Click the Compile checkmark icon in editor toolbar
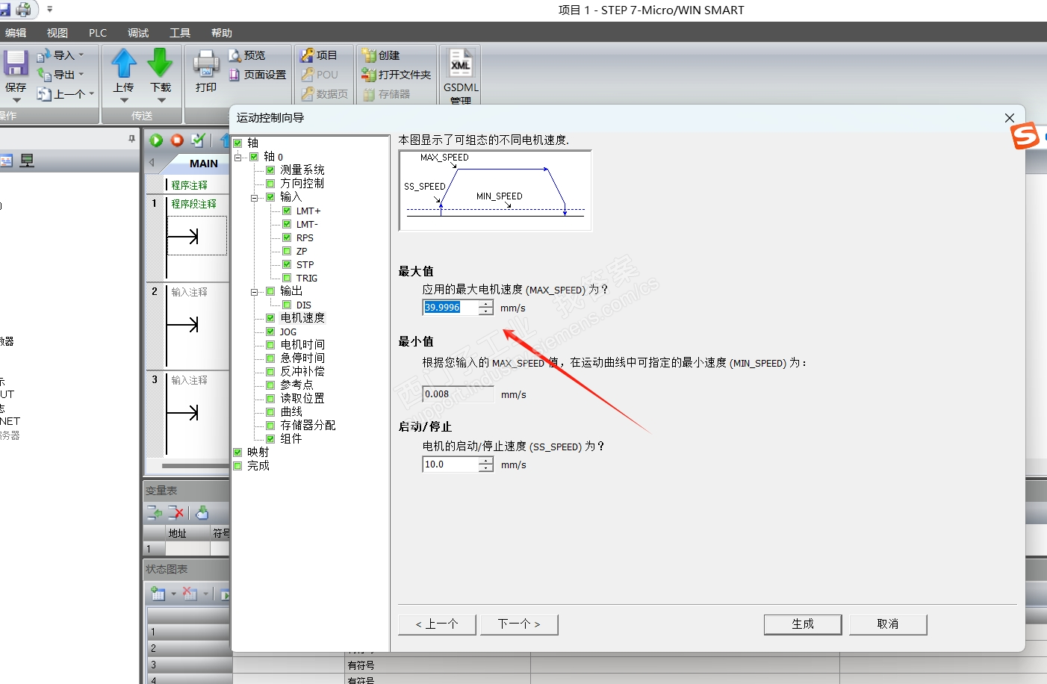 [x=198, y=140]
